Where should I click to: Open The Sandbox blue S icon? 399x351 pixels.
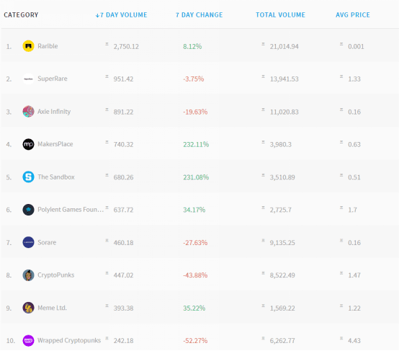pyautogui.click(x=28, y=177)
